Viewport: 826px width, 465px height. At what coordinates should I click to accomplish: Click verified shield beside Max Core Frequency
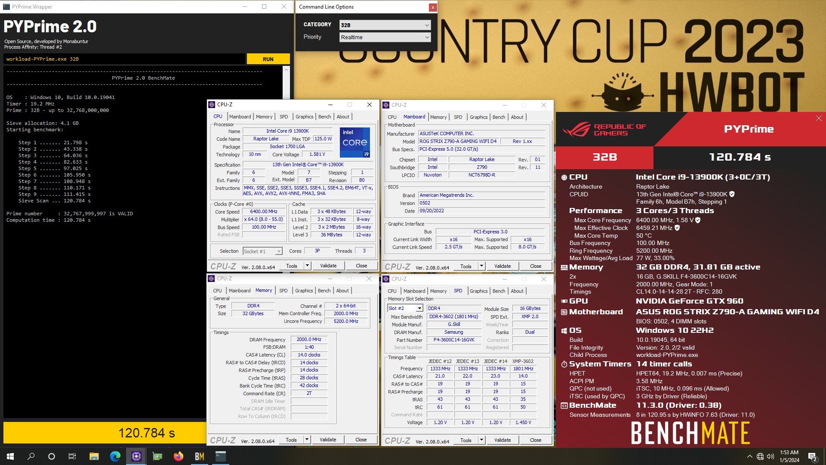(698, 220)
